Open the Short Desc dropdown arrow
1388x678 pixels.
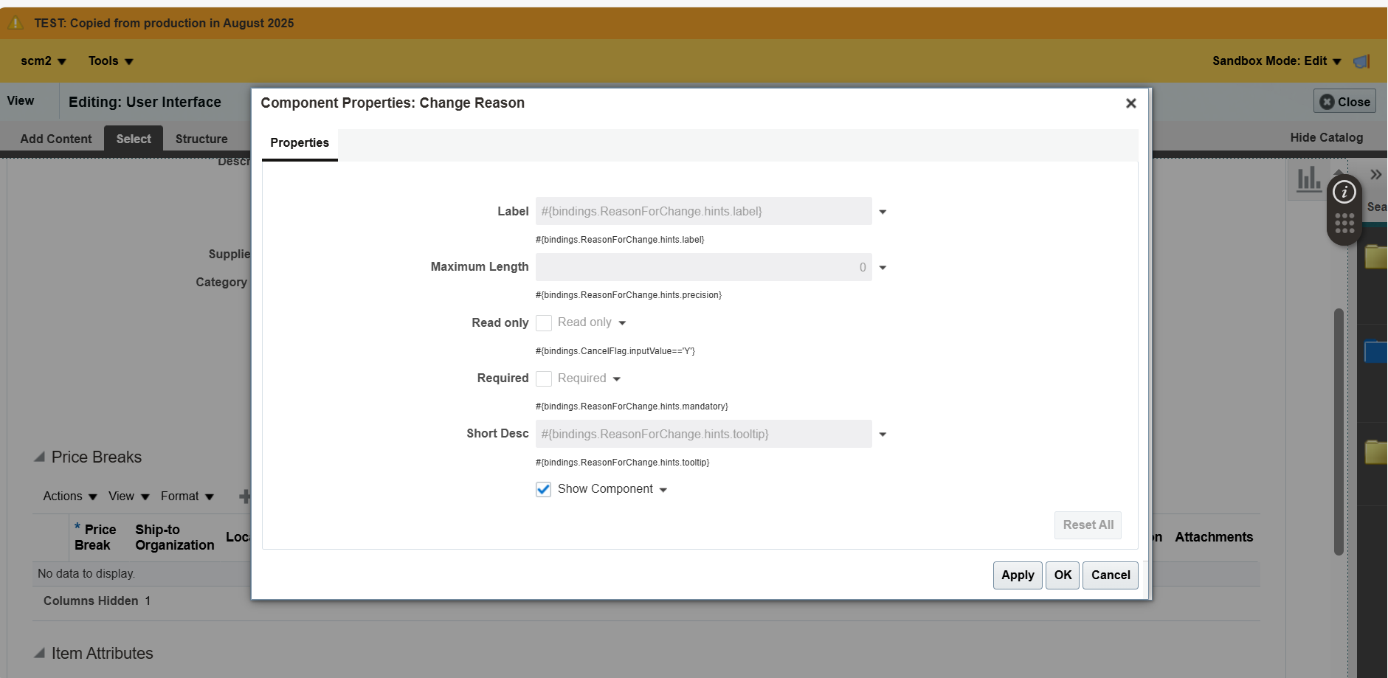pyautogui.click(x=883, y=435)
